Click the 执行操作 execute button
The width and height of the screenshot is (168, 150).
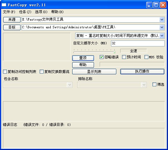(142, 71)
